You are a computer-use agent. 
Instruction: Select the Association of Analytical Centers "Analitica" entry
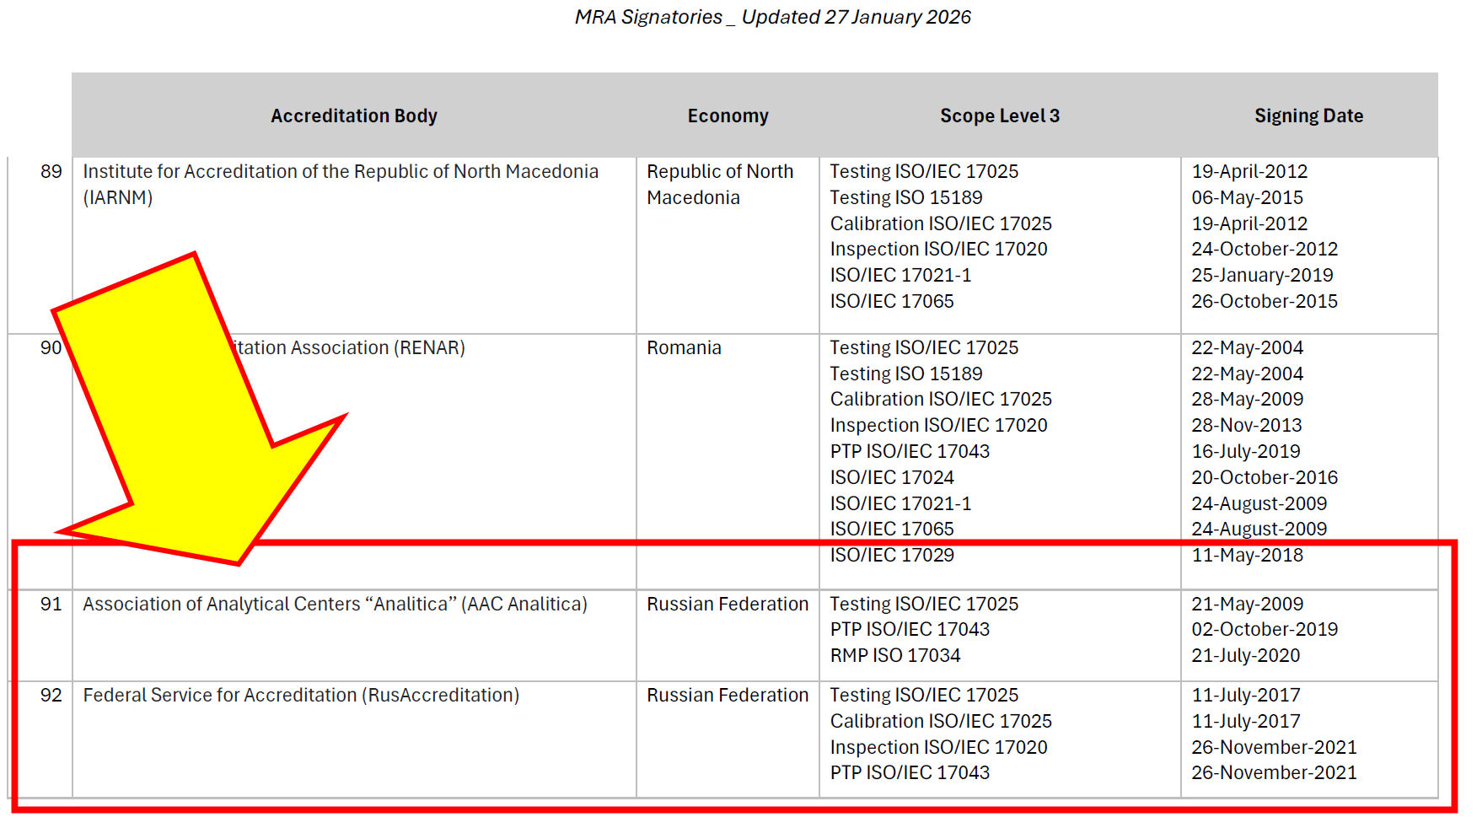pos(335,604)
